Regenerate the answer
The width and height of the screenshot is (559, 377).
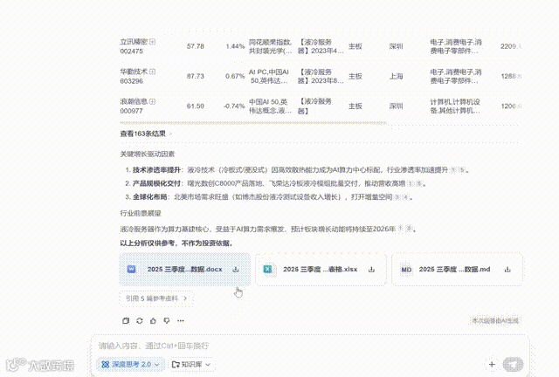[x=140, y=320]
